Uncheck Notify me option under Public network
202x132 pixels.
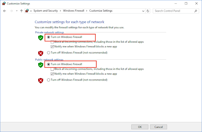[52, 74]
